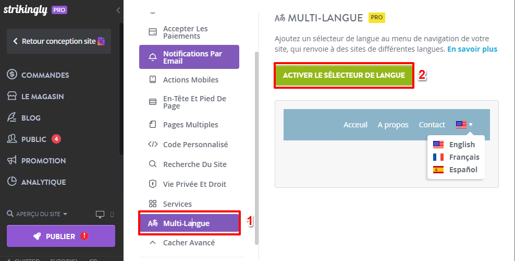The height and width of the screenshot is (261, 515).
Task: Switch to desktop preview monitor icon
Action: click(x=100, y=215)
